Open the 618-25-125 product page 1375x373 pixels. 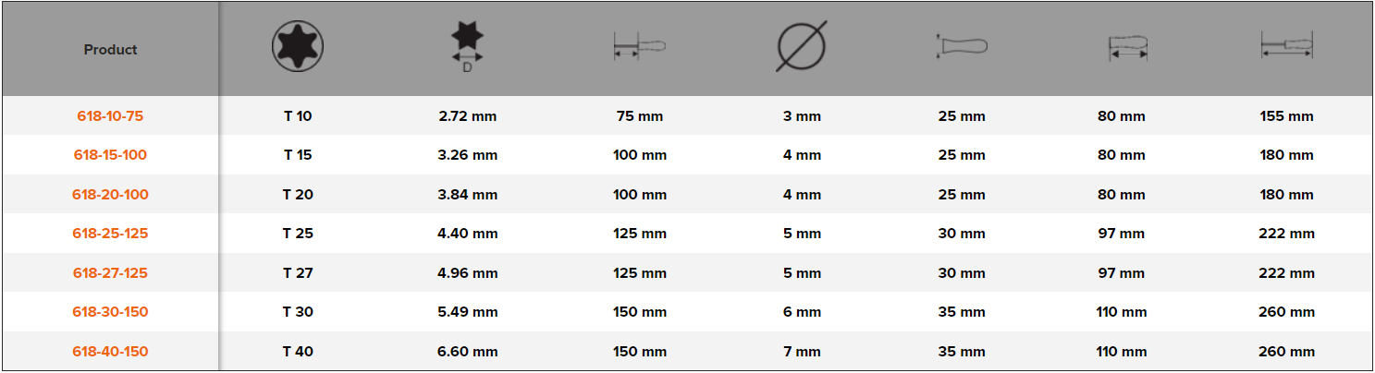coord(110,234)
